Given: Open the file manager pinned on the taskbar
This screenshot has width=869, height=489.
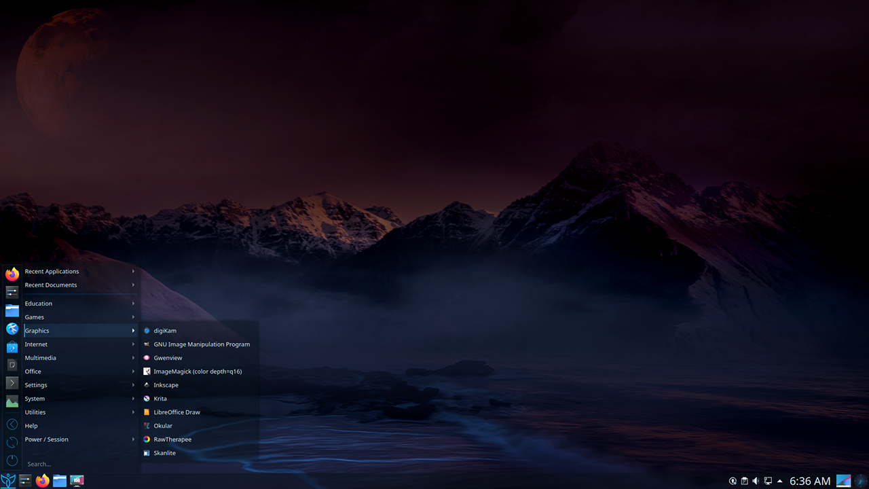Looking at the screenshot, I should pyautogui.click(x=60, y=481).
